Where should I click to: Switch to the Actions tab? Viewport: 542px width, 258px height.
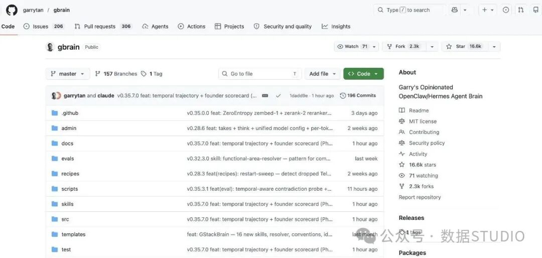(192, 26)
